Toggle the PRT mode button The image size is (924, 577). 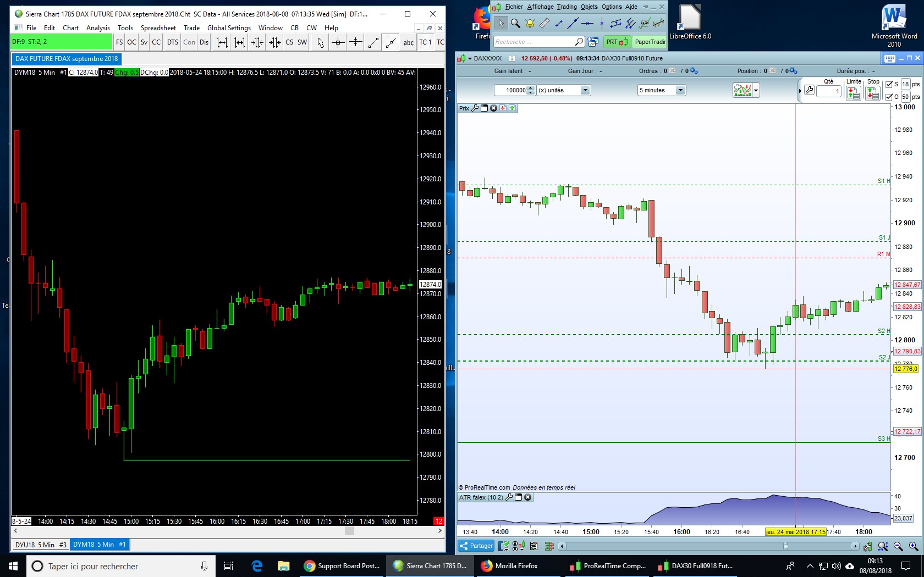[x=617, y=42]
